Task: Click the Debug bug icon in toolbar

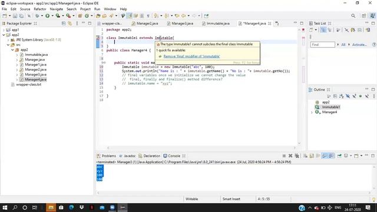Action: [37, 16]
